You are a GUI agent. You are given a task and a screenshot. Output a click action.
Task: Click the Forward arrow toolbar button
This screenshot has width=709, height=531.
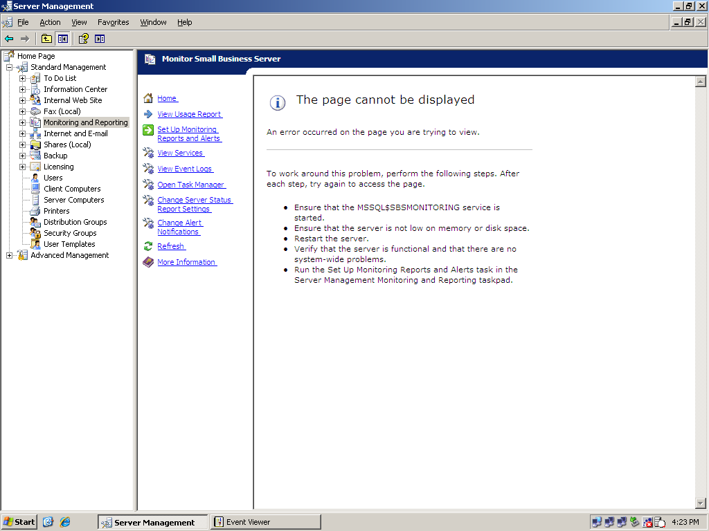[x=25, y=39]
